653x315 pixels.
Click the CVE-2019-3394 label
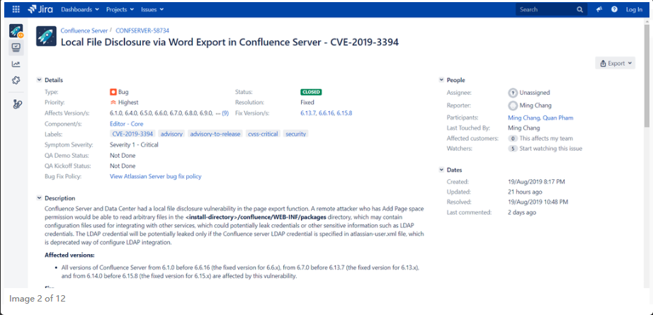pos(132,134)
